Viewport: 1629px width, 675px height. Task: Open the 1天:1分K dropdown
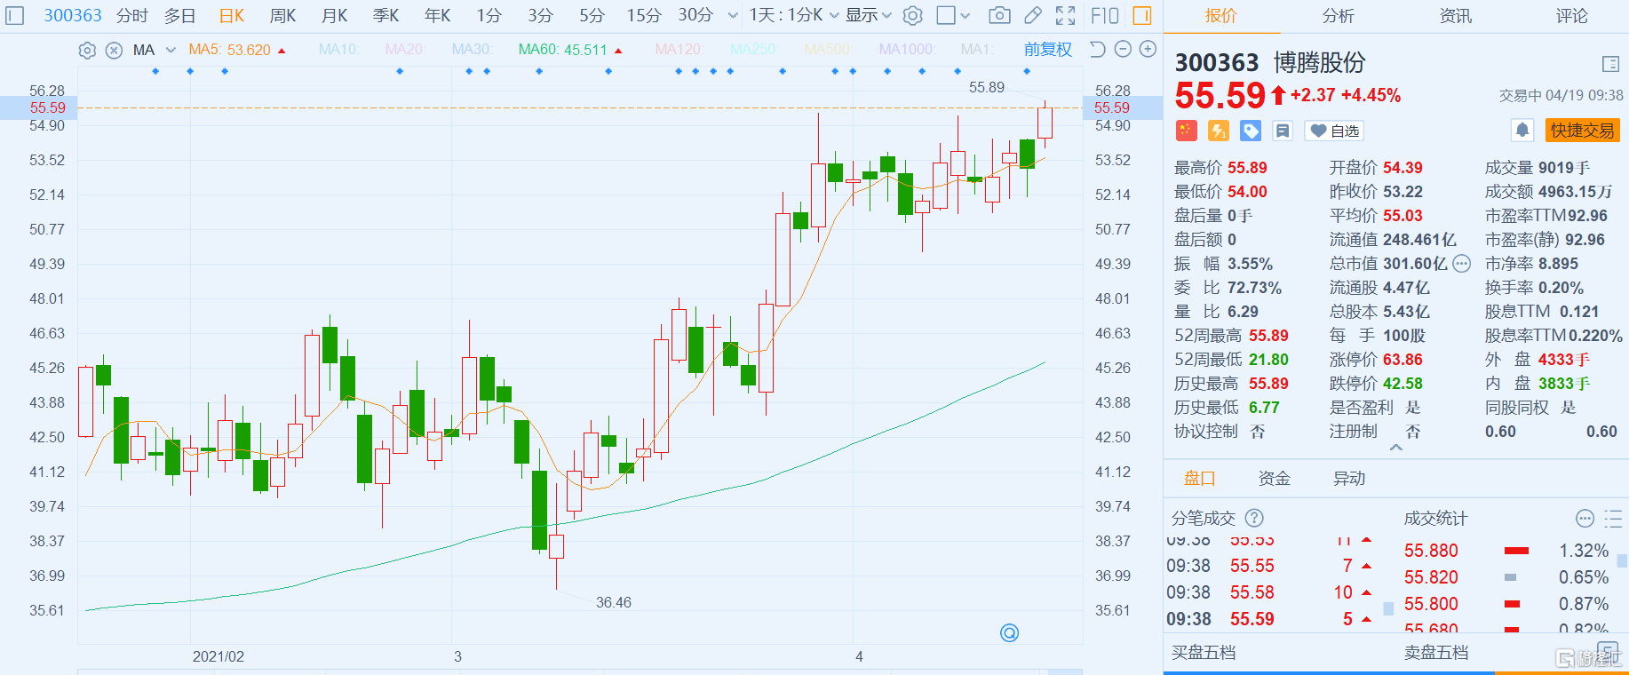pyautogui.click(x=794, y=15)
